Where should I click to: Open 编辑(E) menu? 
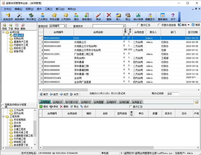(x=18, y=9)
